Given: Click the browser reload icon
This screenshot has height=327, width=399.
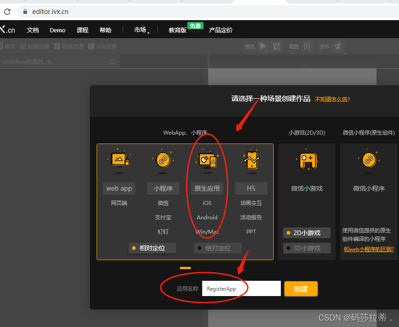Looking at the screenshot, I should click(7, 12).
